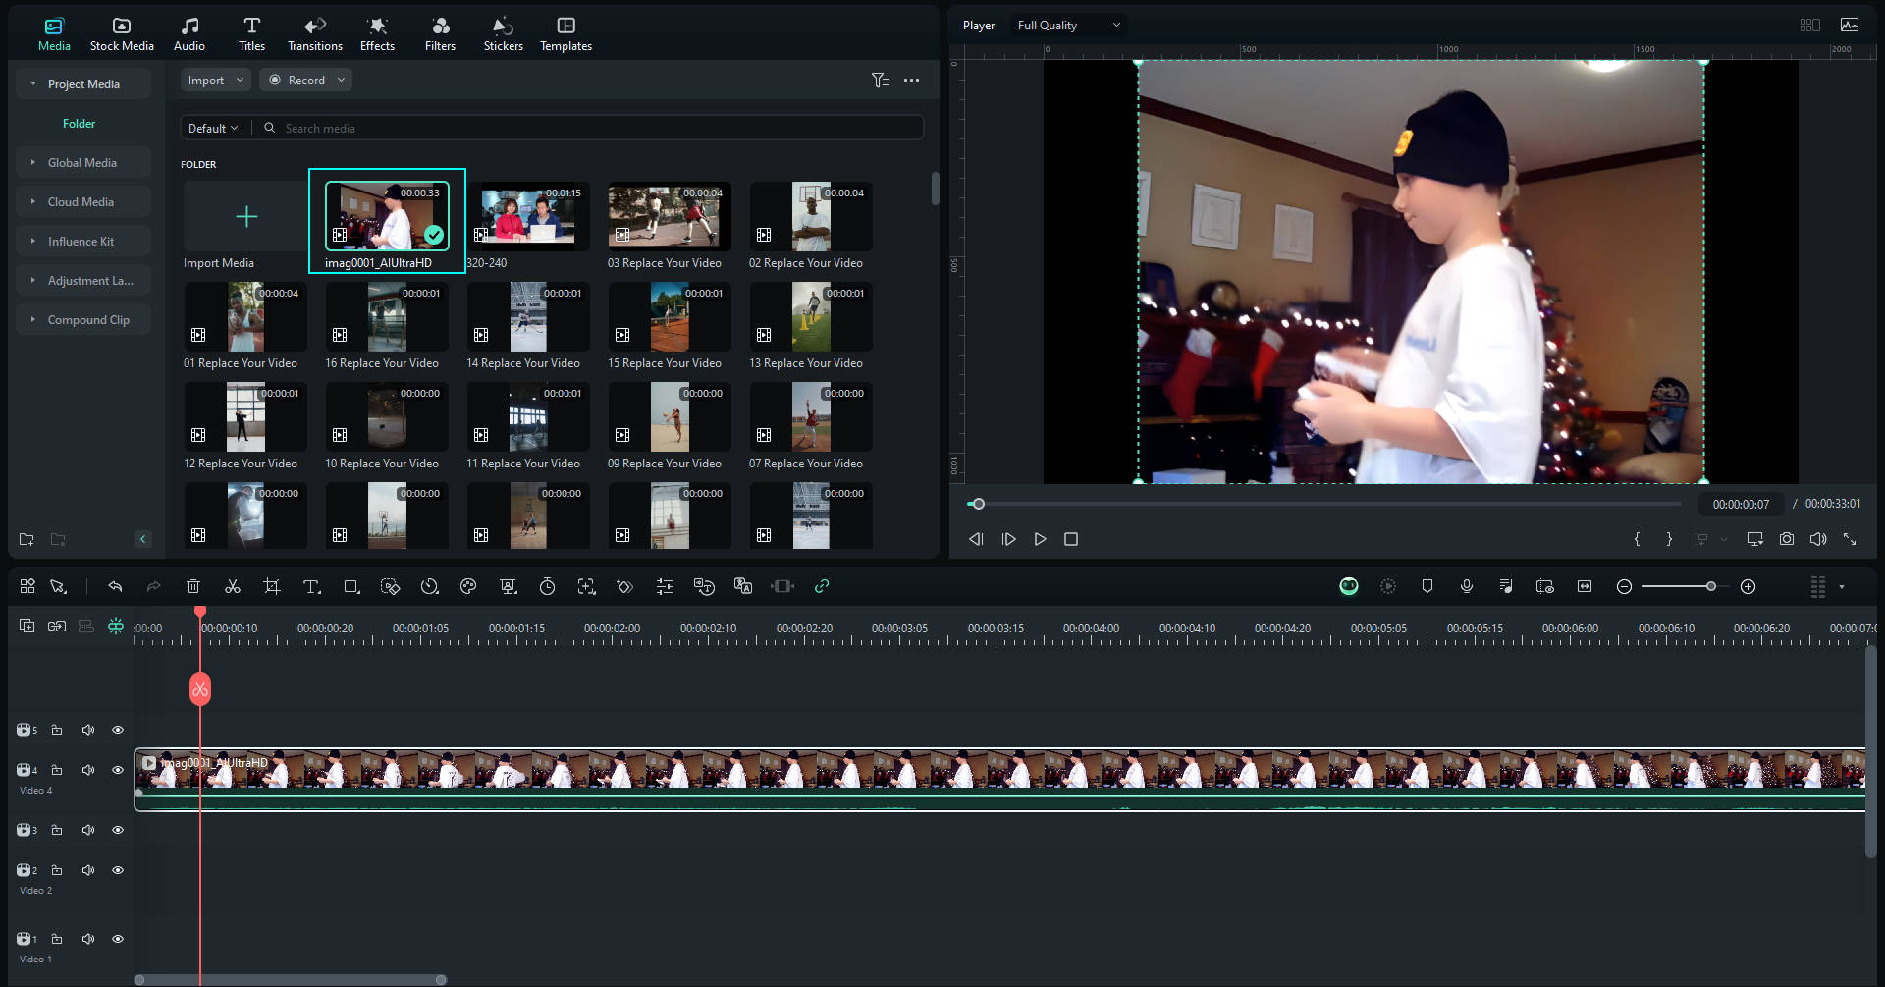Take a snapshot with the player camera icon

(x=1787, y=539)
